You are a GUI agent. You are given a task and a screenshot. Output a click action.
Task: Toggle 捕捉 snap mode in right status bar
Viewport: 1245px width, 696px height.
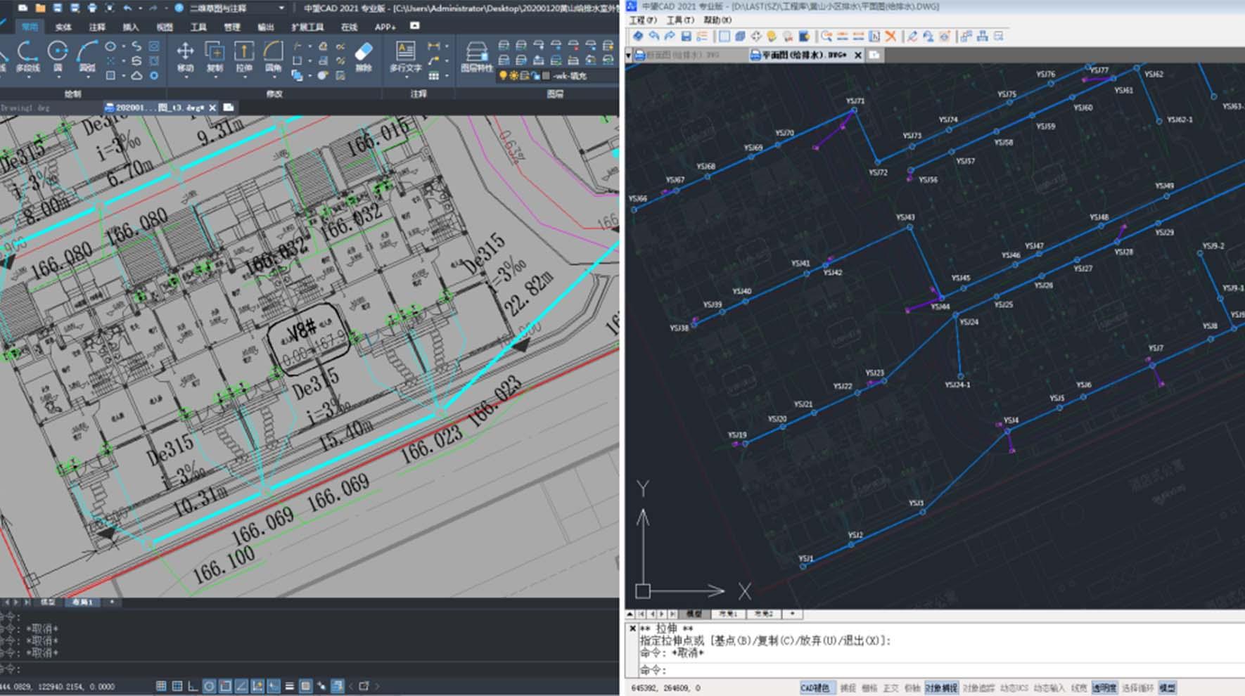[x=848, y=688]
